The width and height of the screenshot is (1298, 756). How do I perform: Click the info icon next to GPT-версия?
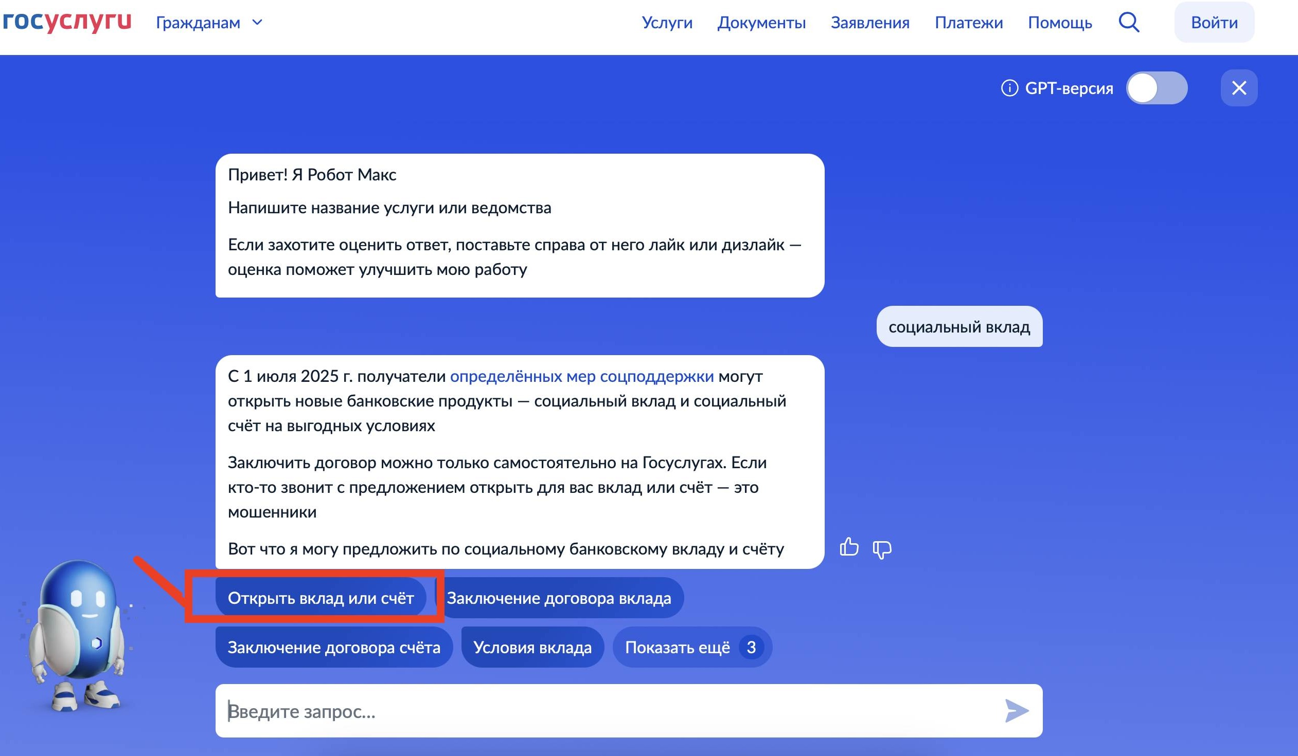point(1009,88)
